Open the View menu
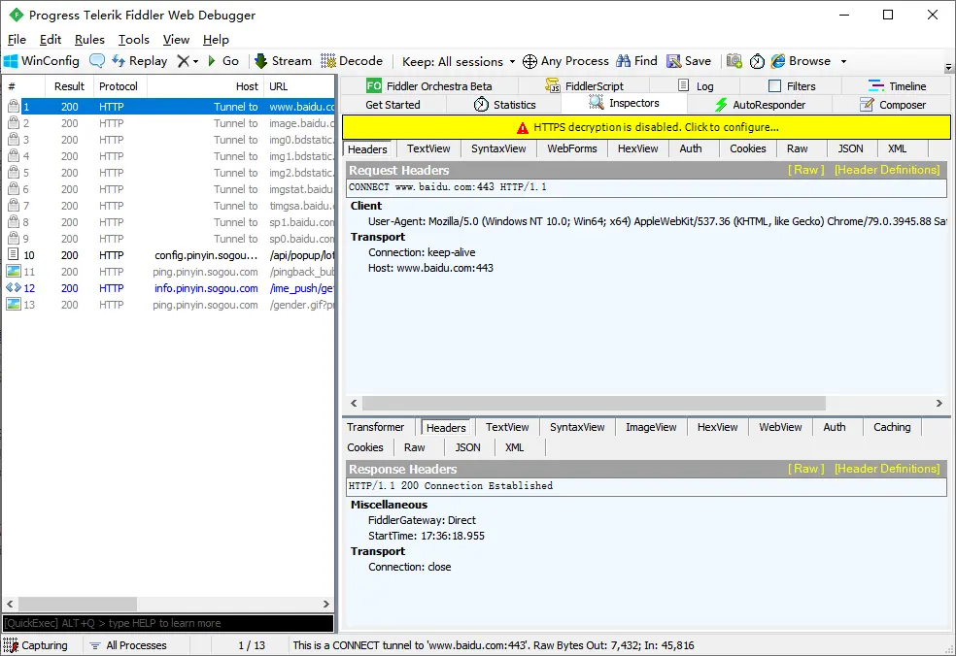The width and height of the screenshot is (956, 656). (x=176, y=40)
